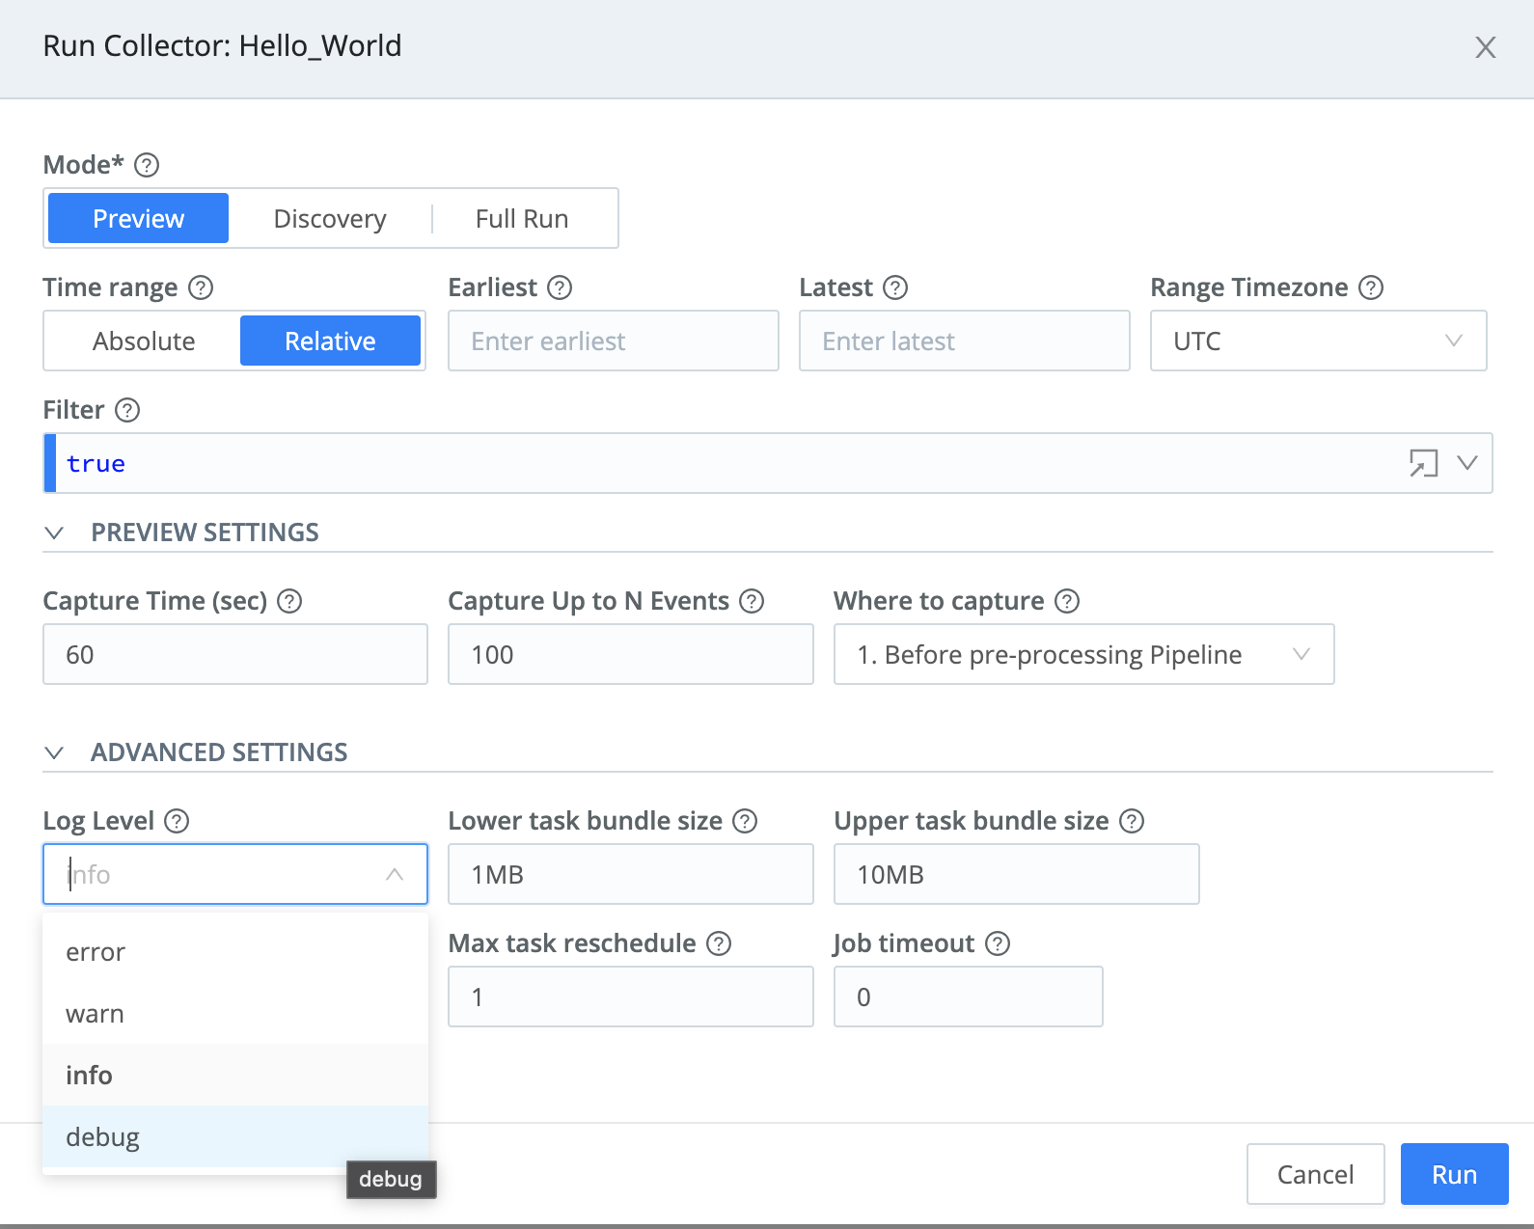Click the Log Level help icon
Image resolution: width=1534 pixels, height=1229 pixels.
[x=177, y=821]
